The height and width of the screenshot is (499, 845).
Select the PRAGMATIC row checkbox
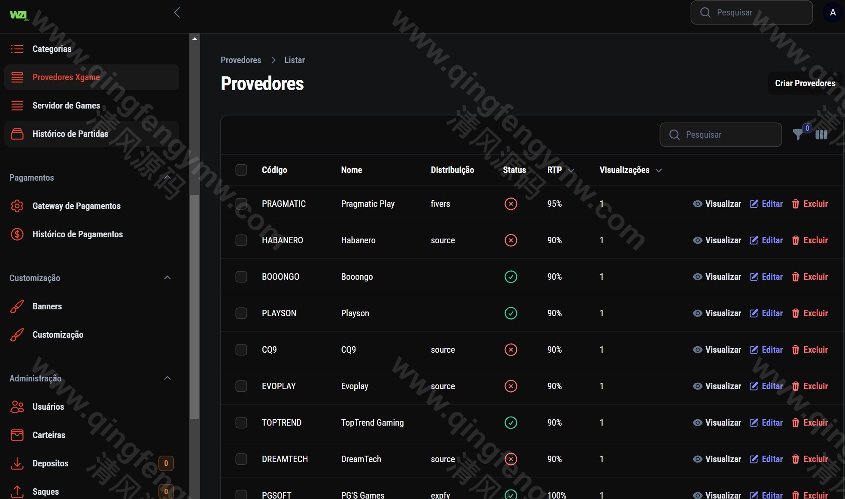pyautogui.click(x=241, y=204)
